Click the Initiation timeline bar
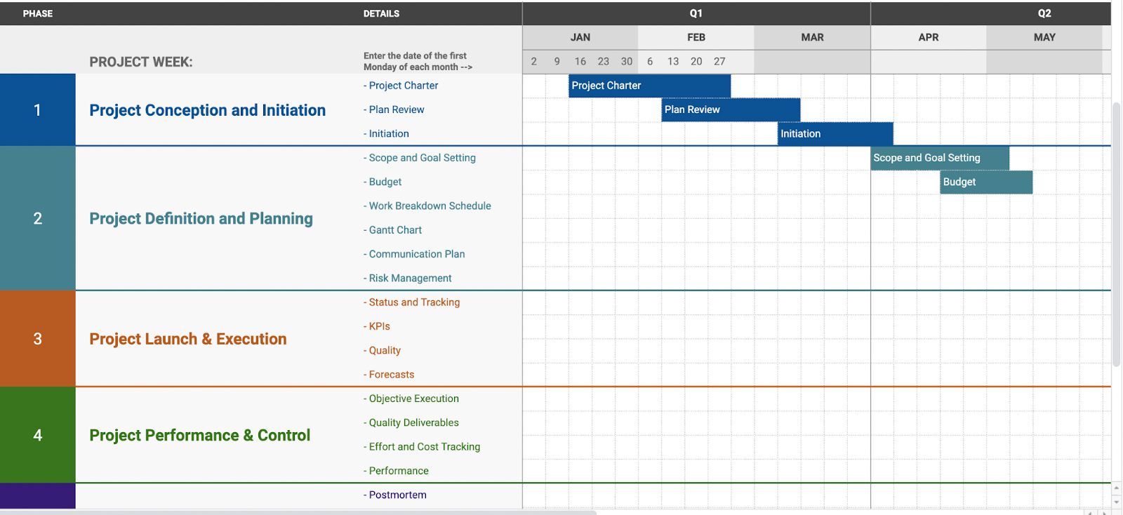Screen dimensions: 1123x515 (835, 134)
